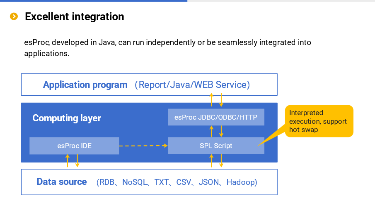
Task: Click the down arrow between JDBC and SPL Script
Action: pos(221,132)
